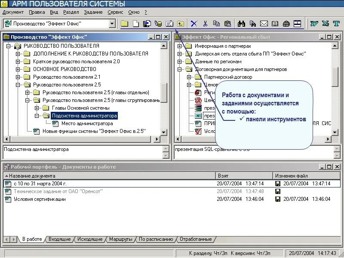
Task: Open the 'Производство Эффект Офис' combo box dropdown
Action: (x=112, y=24)
